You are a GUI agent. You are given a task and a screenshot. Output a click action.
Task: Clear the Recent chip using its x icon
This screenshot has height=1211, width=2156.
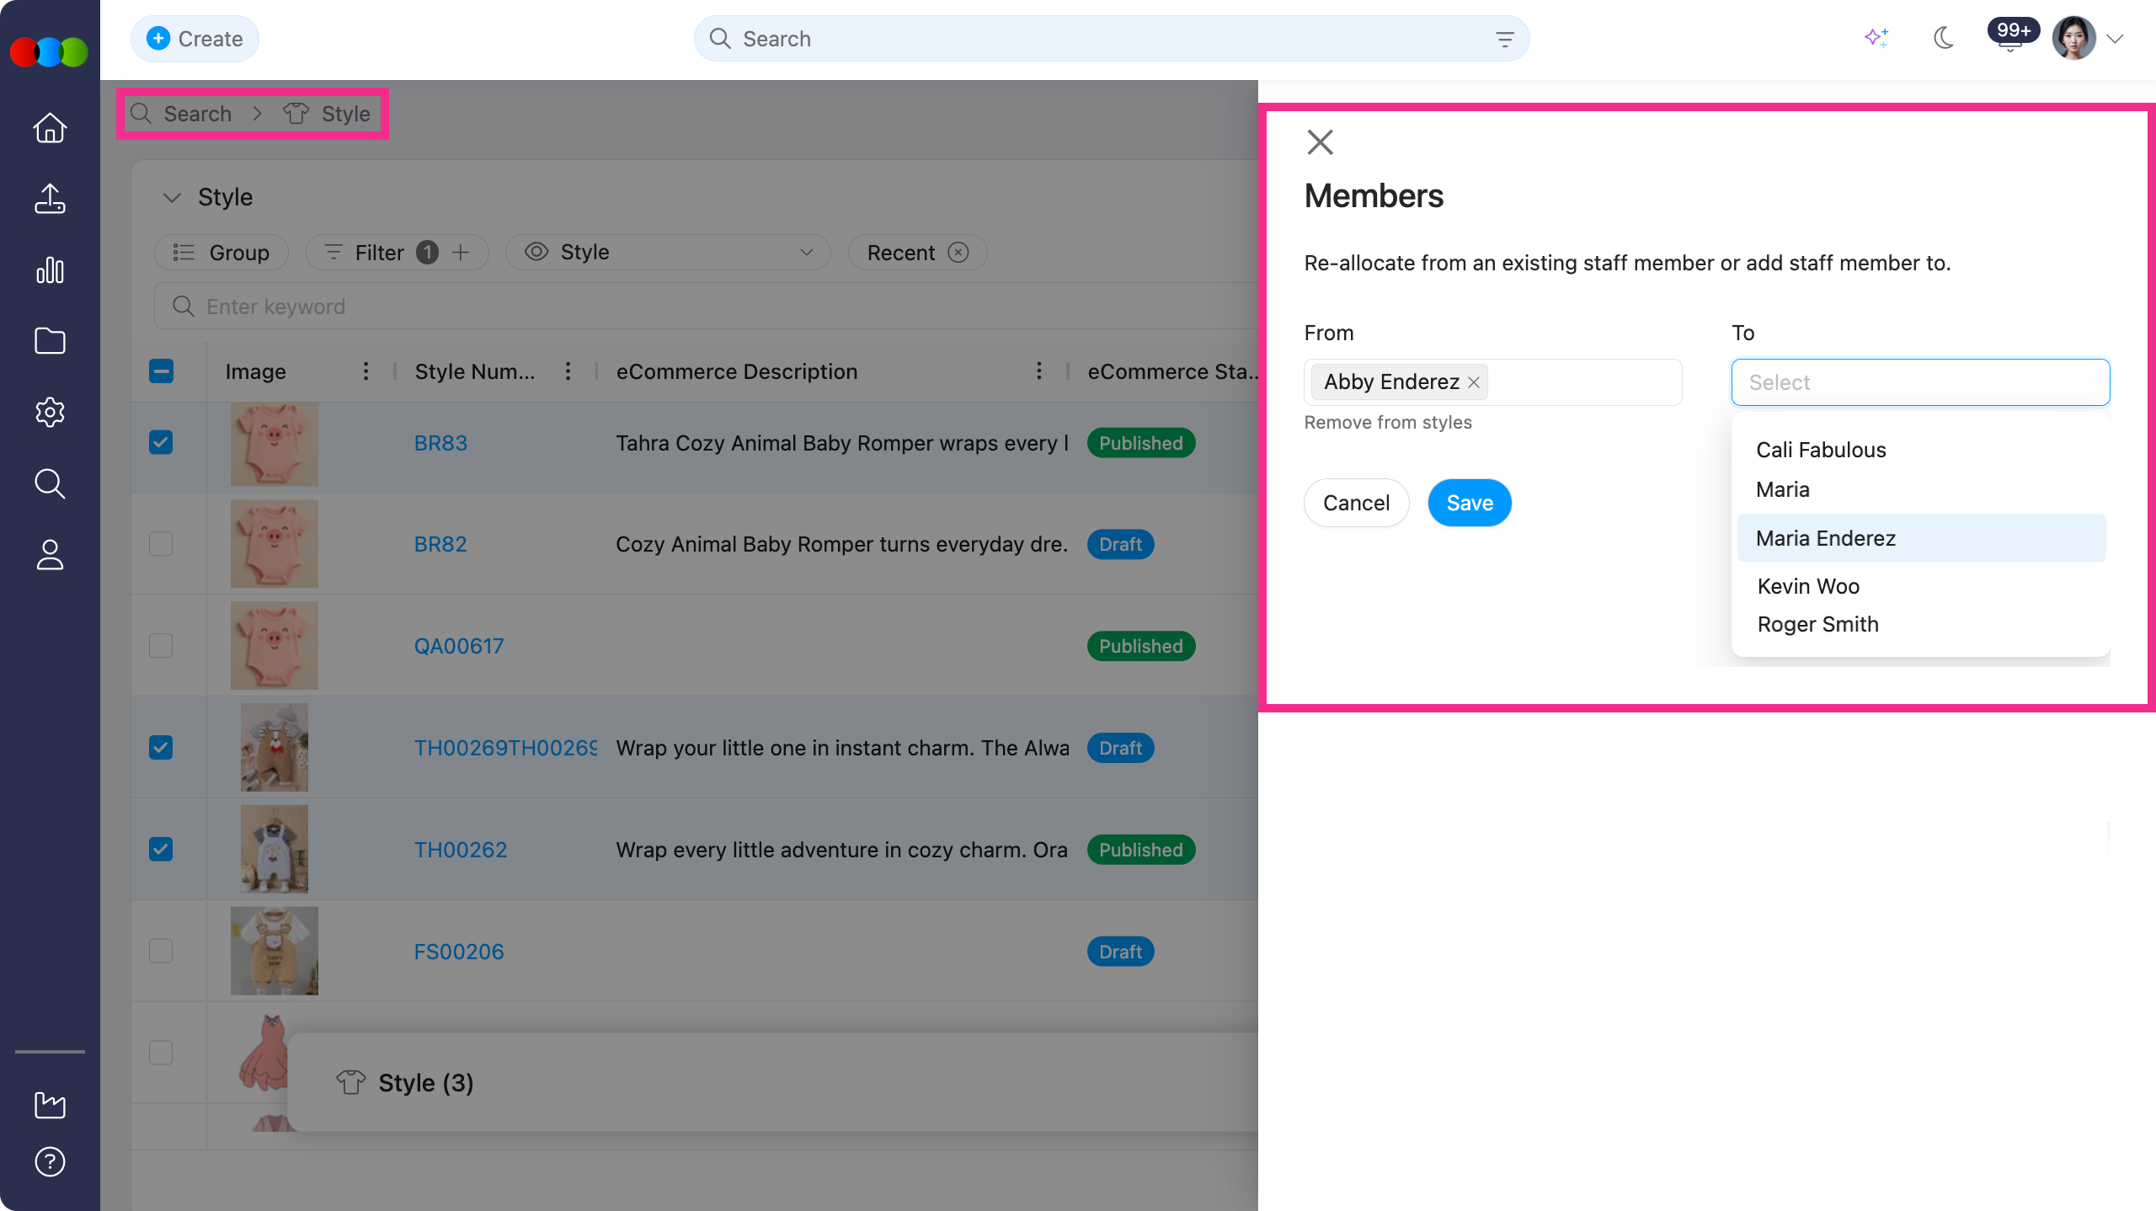[958, 253]
